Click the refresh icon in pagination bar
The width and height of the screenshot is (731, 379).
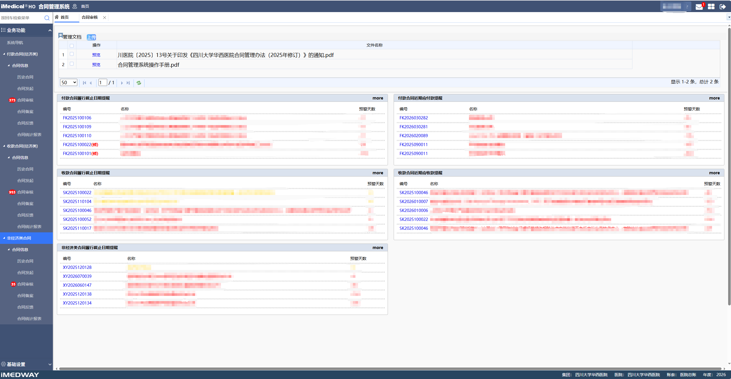(139, 83)
